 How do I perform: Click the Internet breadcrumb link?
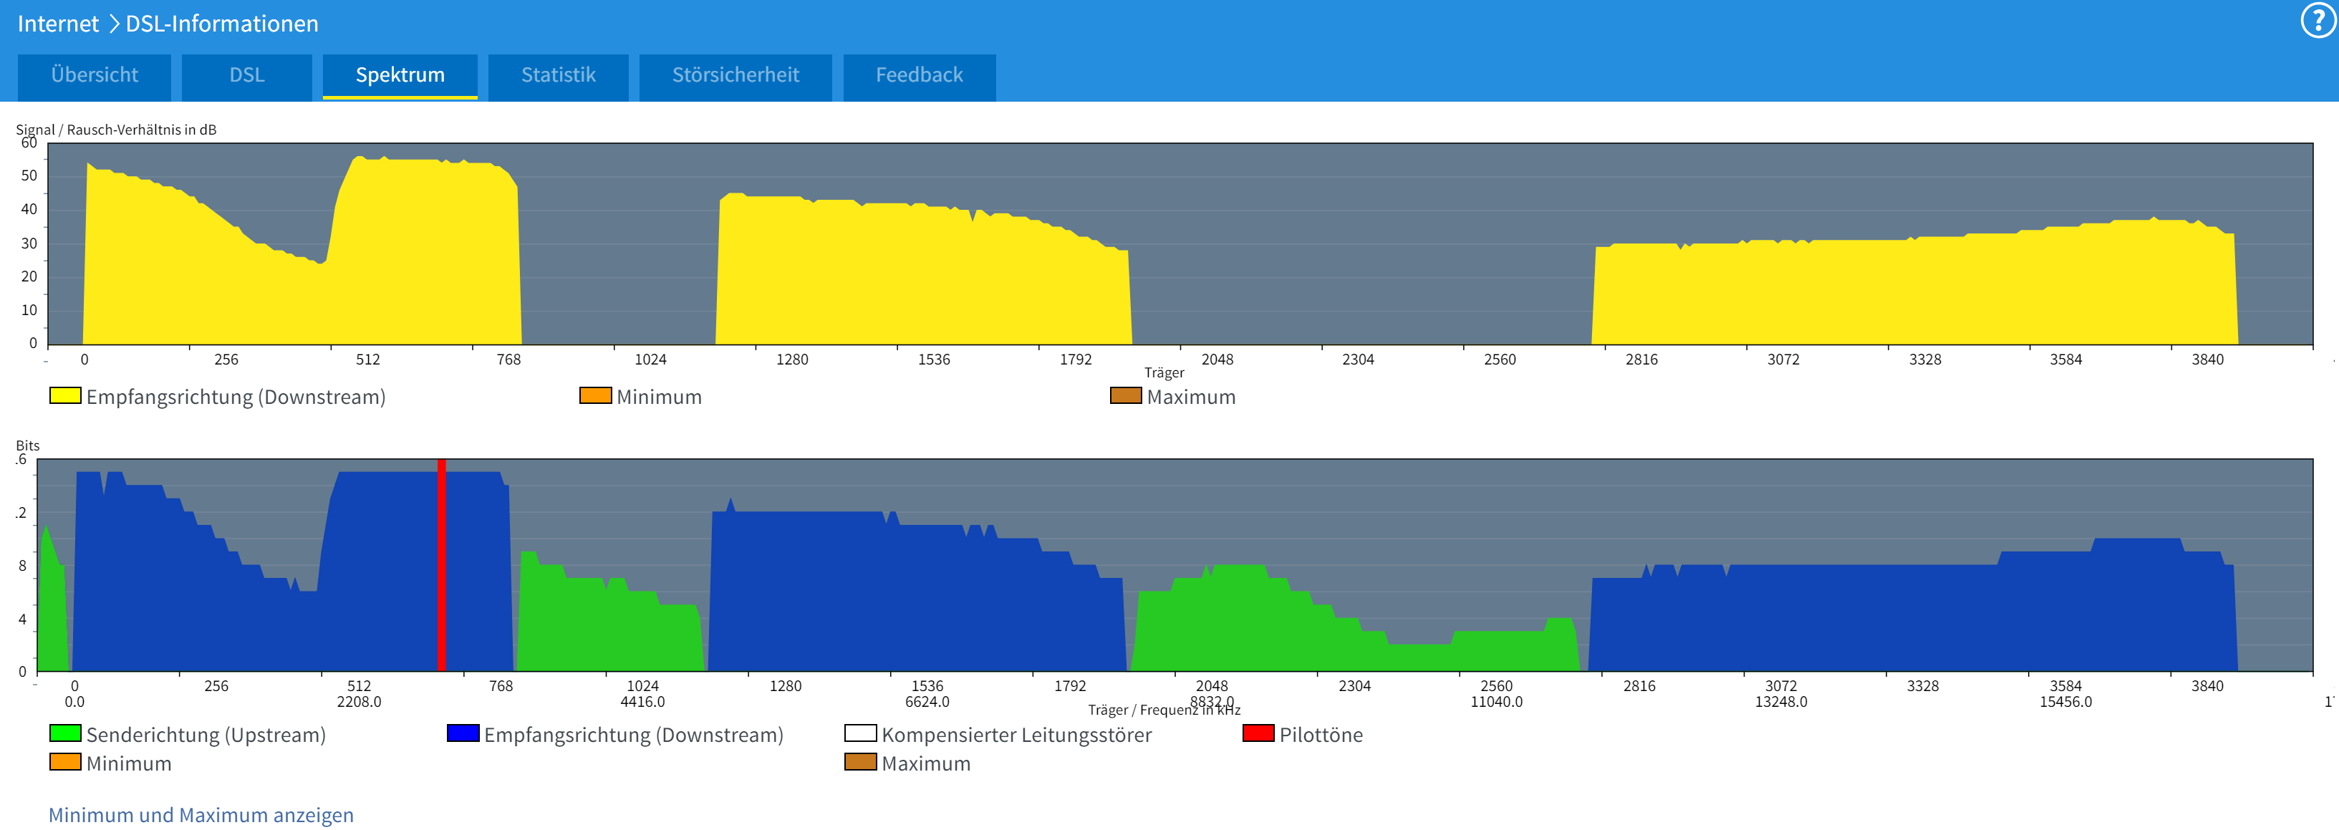point(57,24)
